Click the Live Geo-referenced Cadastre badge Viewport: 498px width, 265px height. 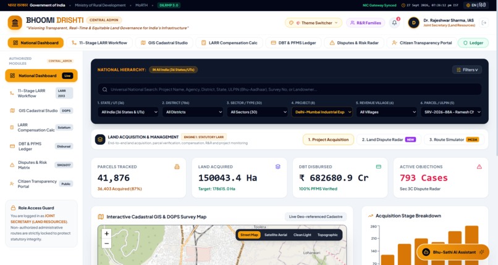point(316,216)
